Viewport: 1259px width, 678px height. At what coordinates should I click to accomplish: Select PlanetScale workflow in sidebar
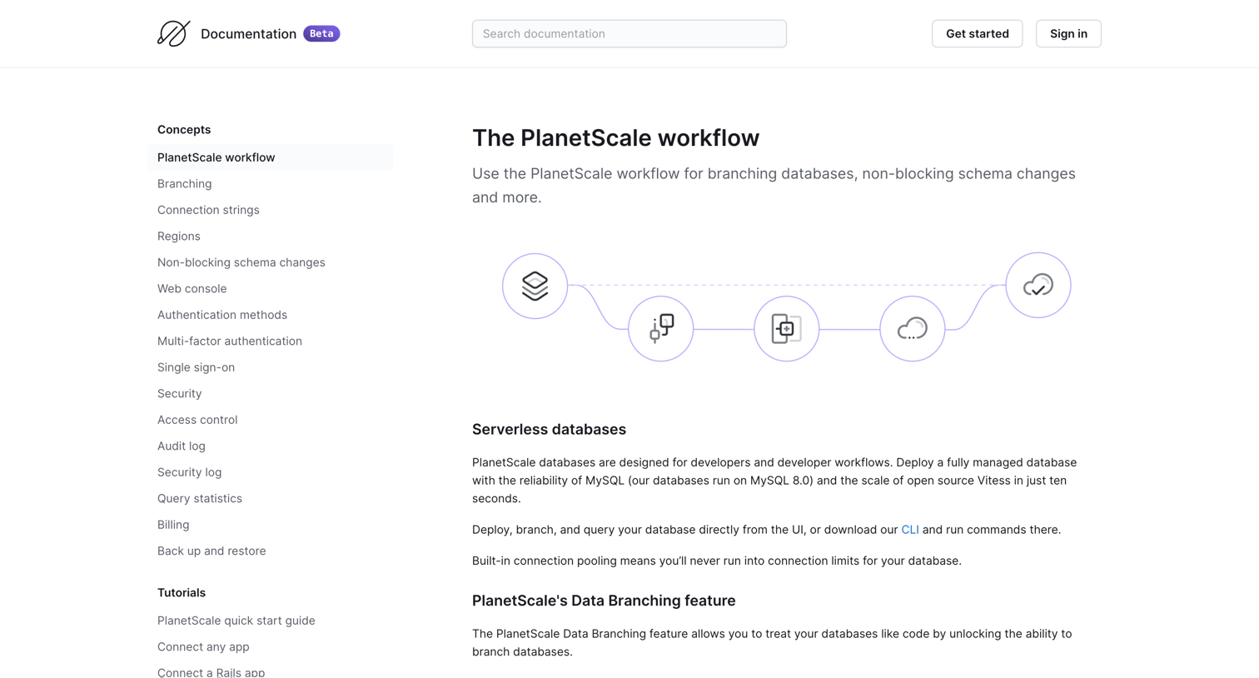(x=271, y=157)
